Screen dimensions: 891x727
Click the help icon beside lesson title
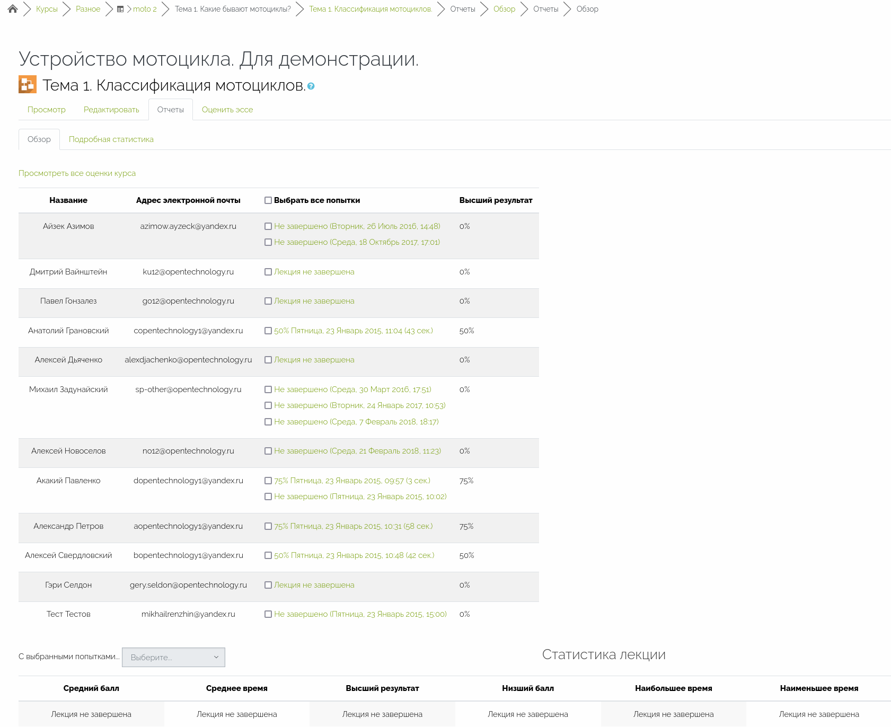pyautogui.click(x=311, y=86)
